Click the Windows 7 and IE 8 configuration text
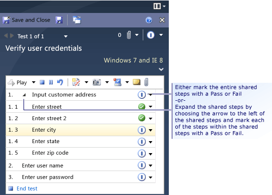The image size is (272, 195). pos(133,60)
